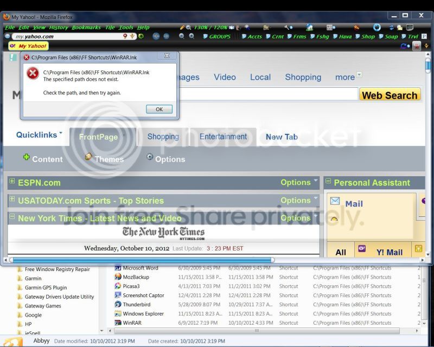Open the Accts bookmark folder

252,36
